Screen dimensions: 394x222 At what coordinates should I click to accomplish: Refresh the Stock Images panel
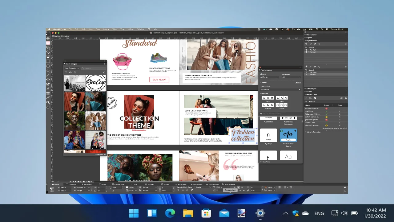(x=104, y=72)
